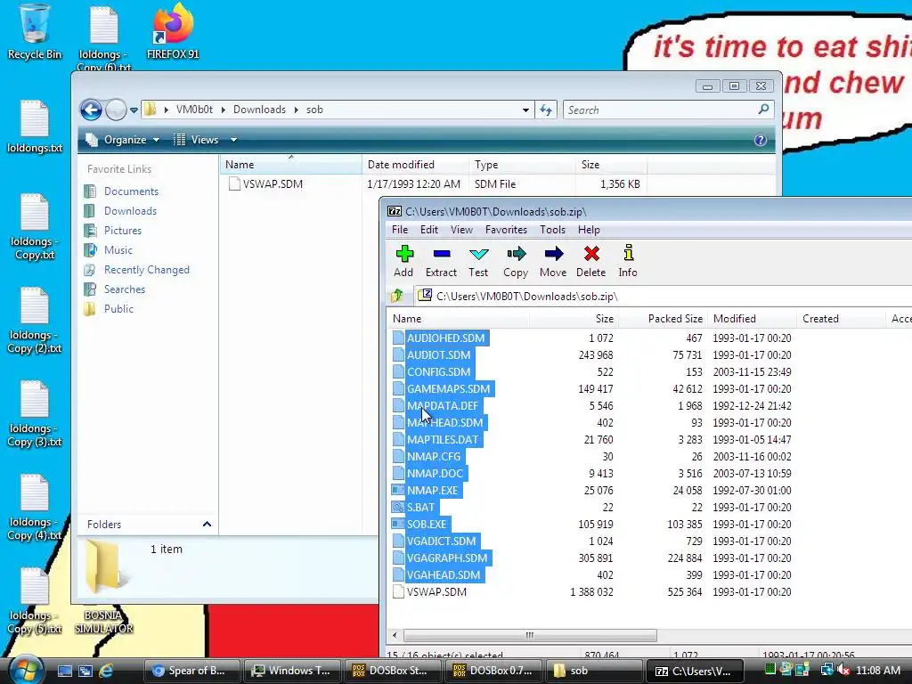Open the File menu in 7-Zip
The image size is (912, 684).
point(400,230)
